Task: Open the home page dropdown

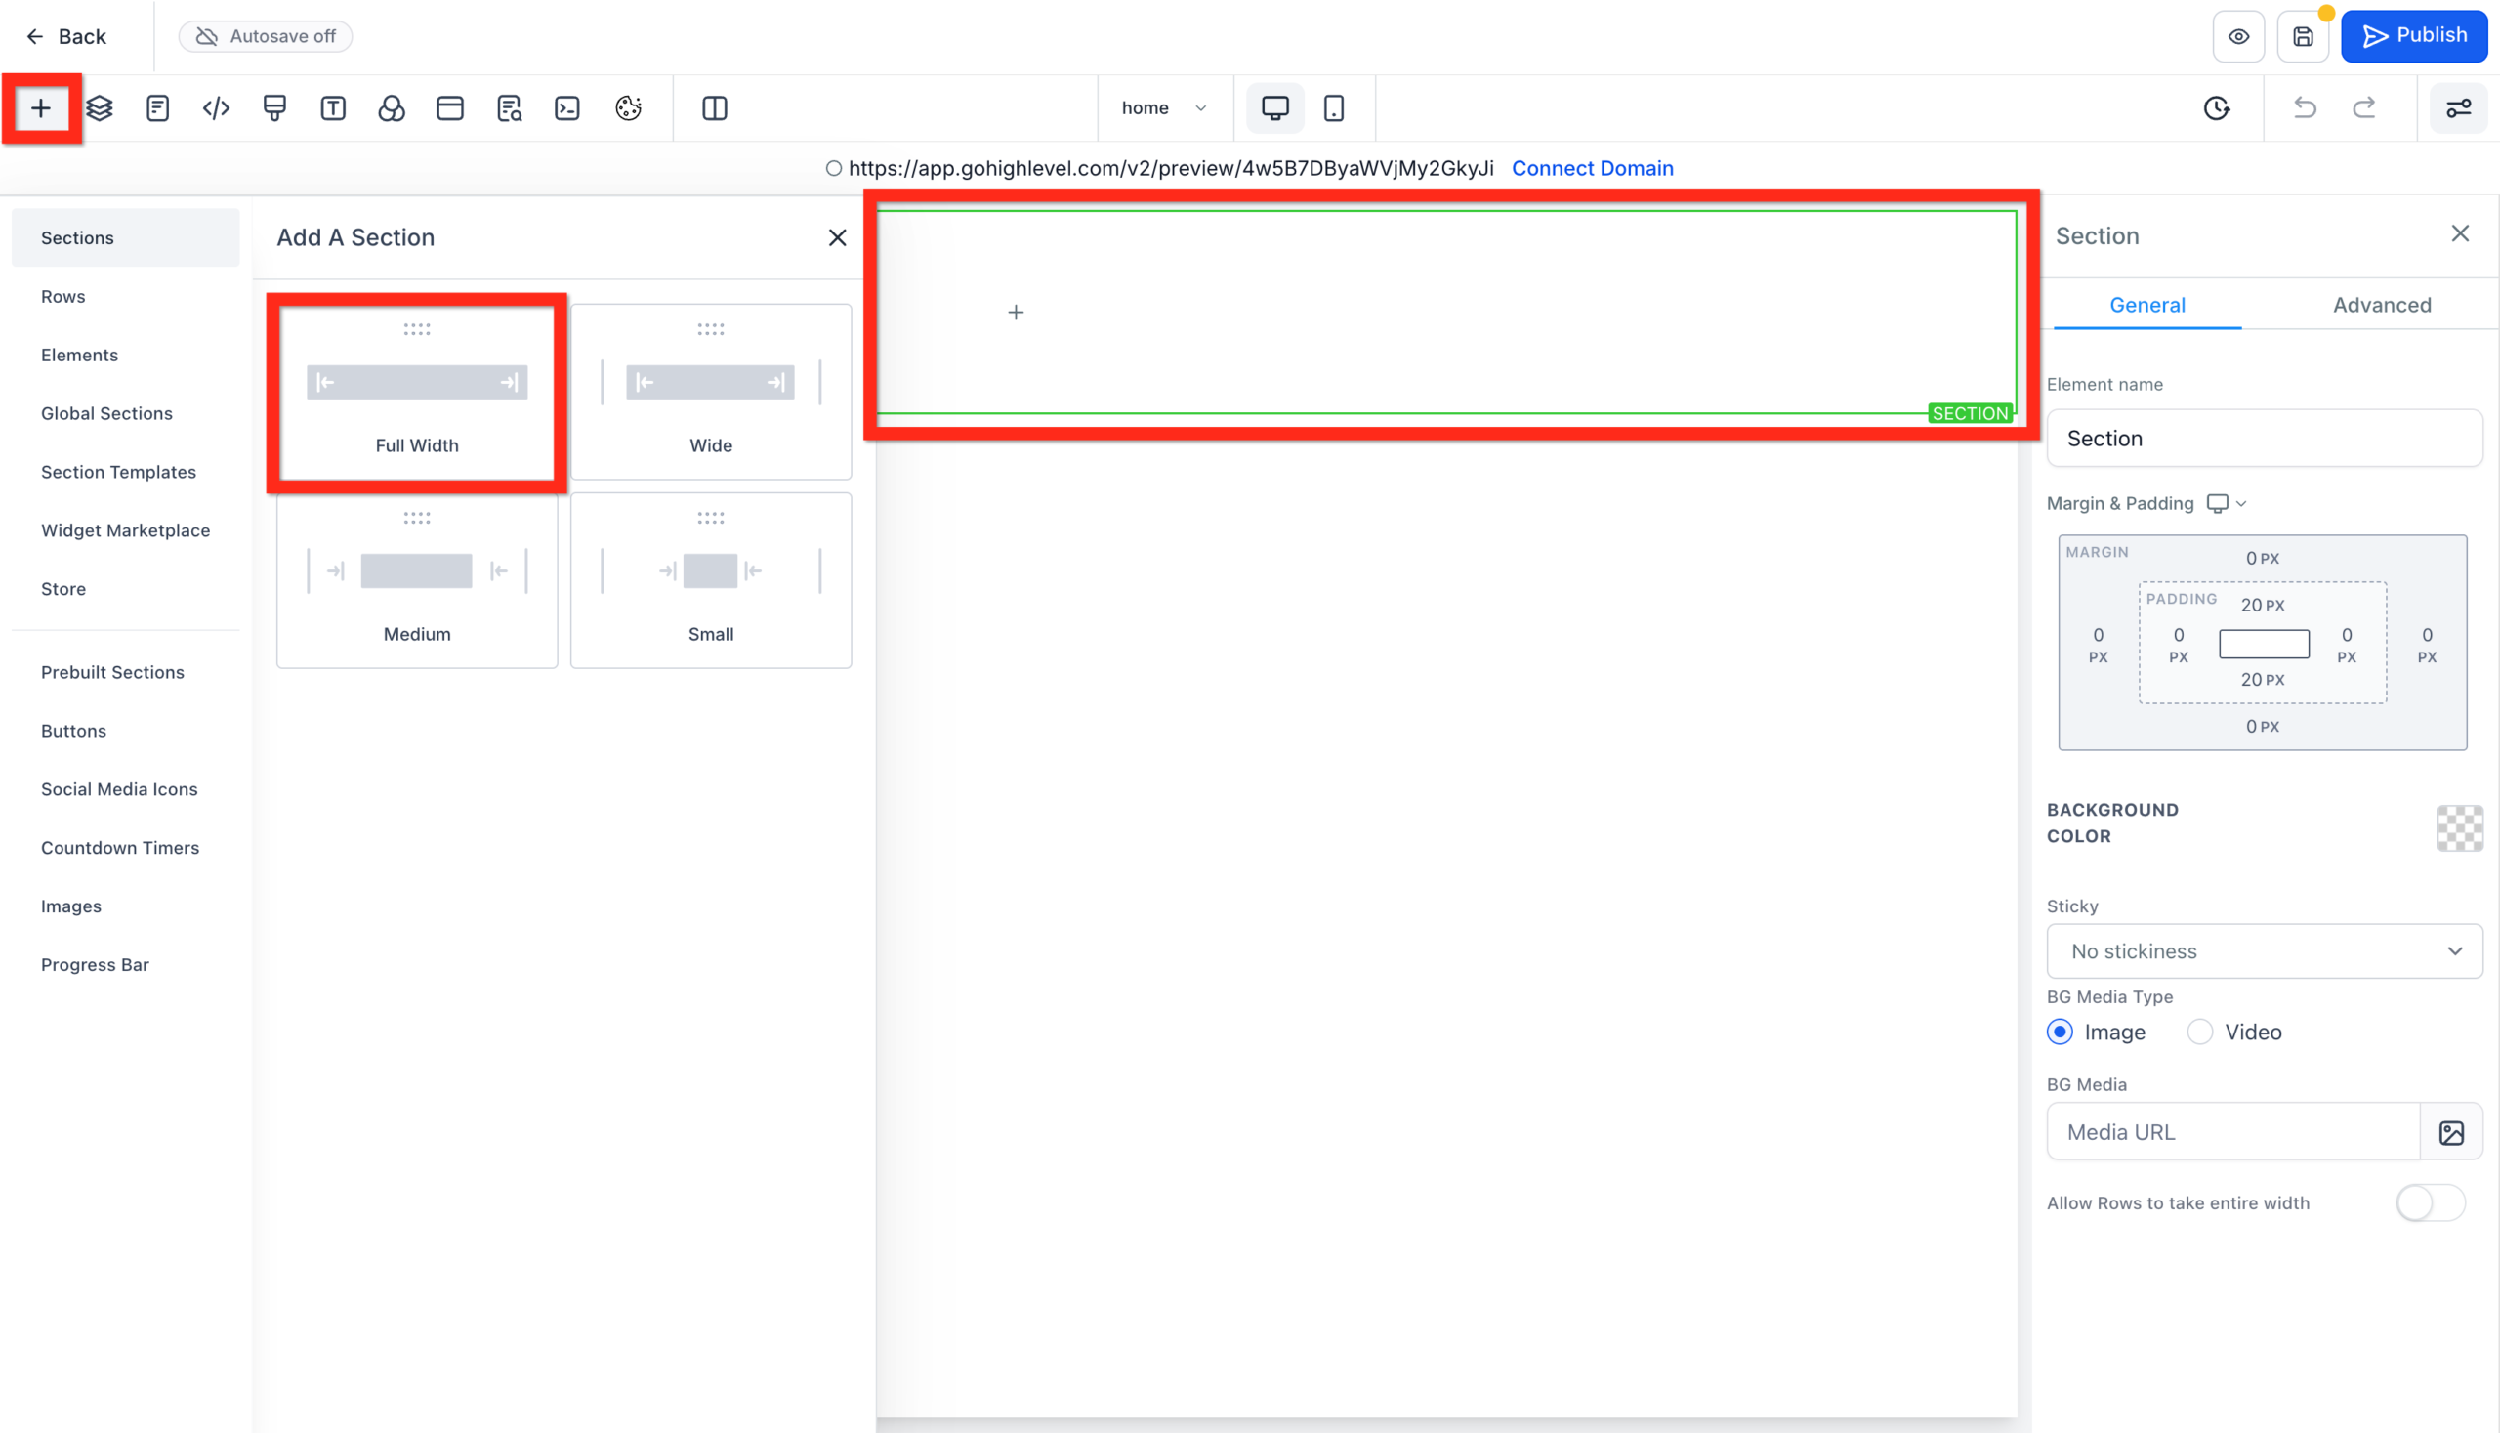Action: [1165, 108]
